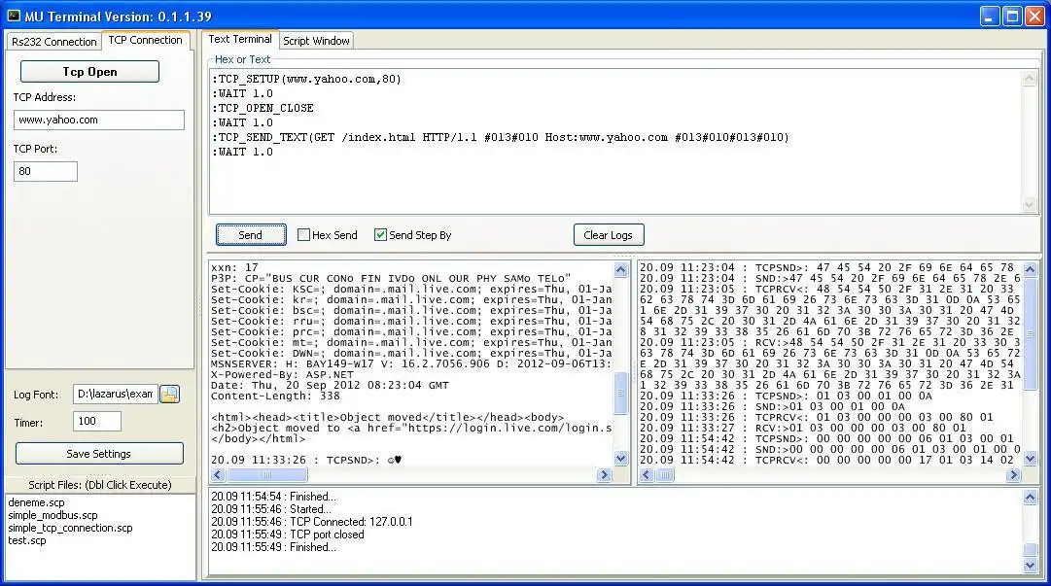The height and width of the screenshot is (586, 1051).
Task: Click the Clear Logs button
Action: pos(609,235)
